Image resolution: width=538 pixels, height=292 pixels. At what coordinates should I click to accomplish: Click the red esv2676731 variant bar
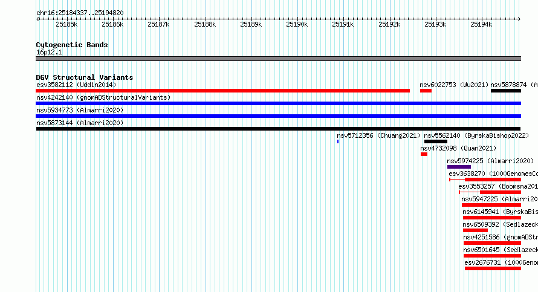493,268
